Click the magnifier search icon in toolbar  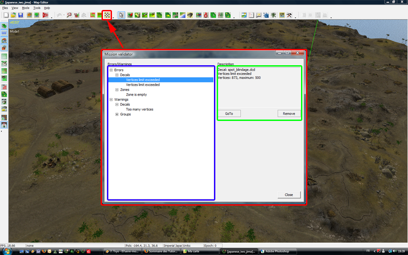[x=69, y=15]
